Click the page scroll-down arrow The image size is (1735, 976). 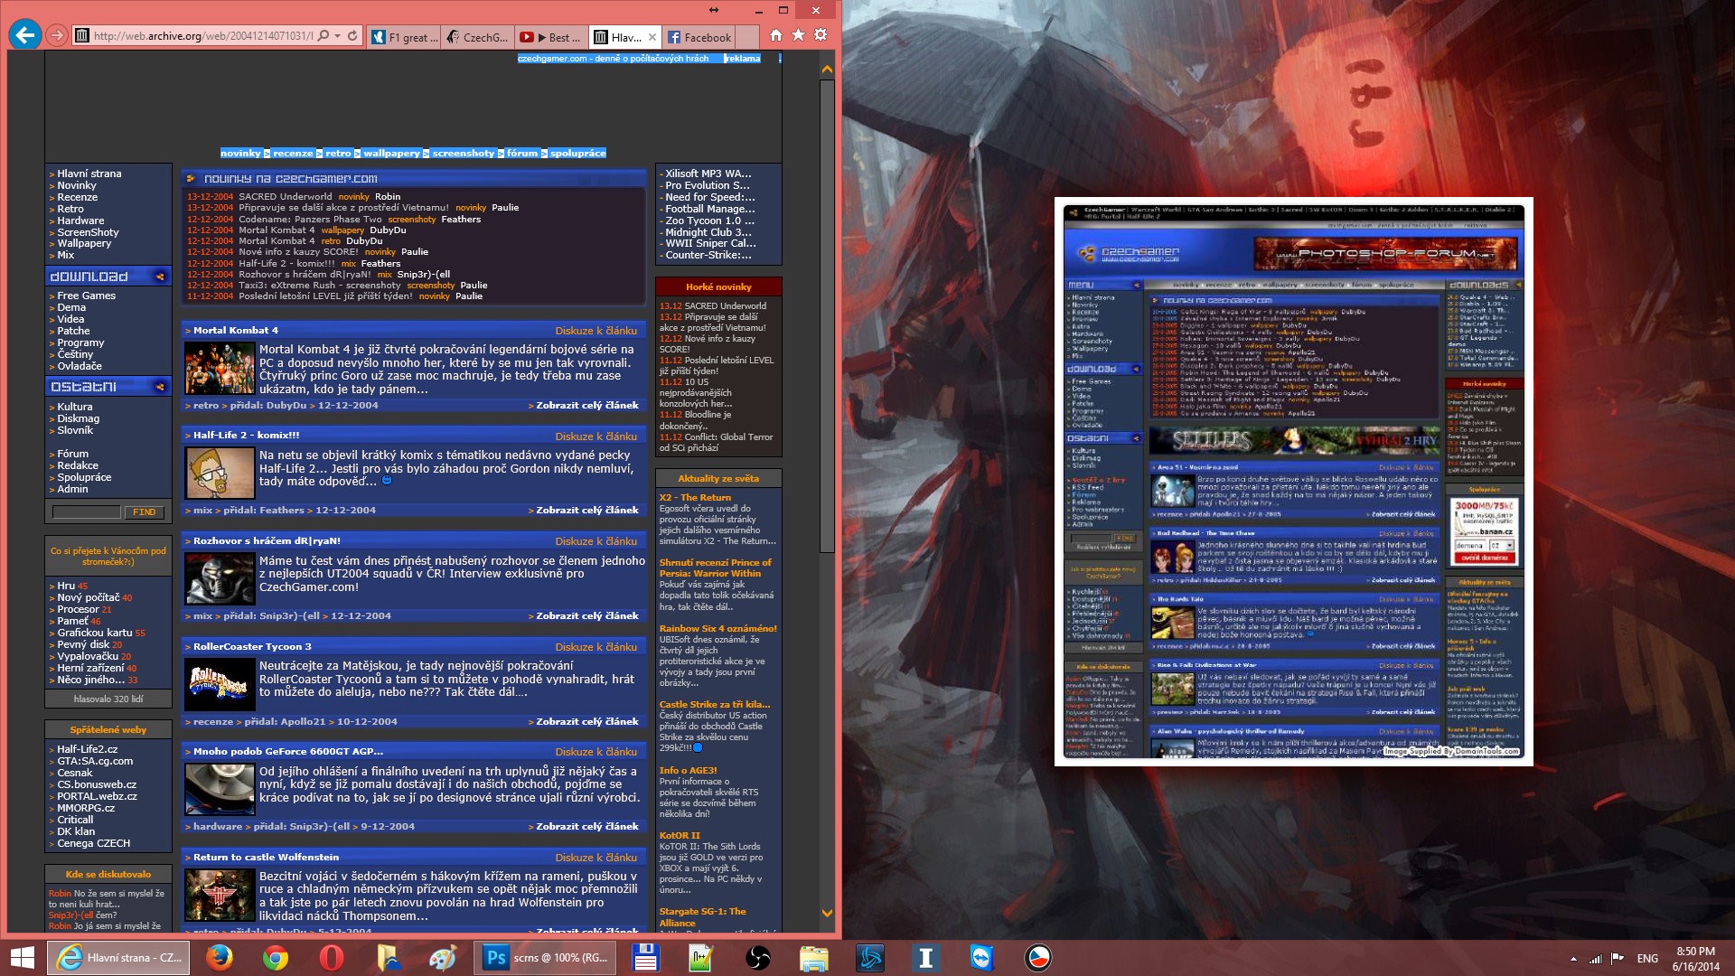pyautogui.click(x=827, y=914)
